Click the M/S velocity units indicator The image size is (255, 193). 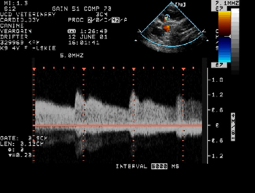click(x=233, y=127)
